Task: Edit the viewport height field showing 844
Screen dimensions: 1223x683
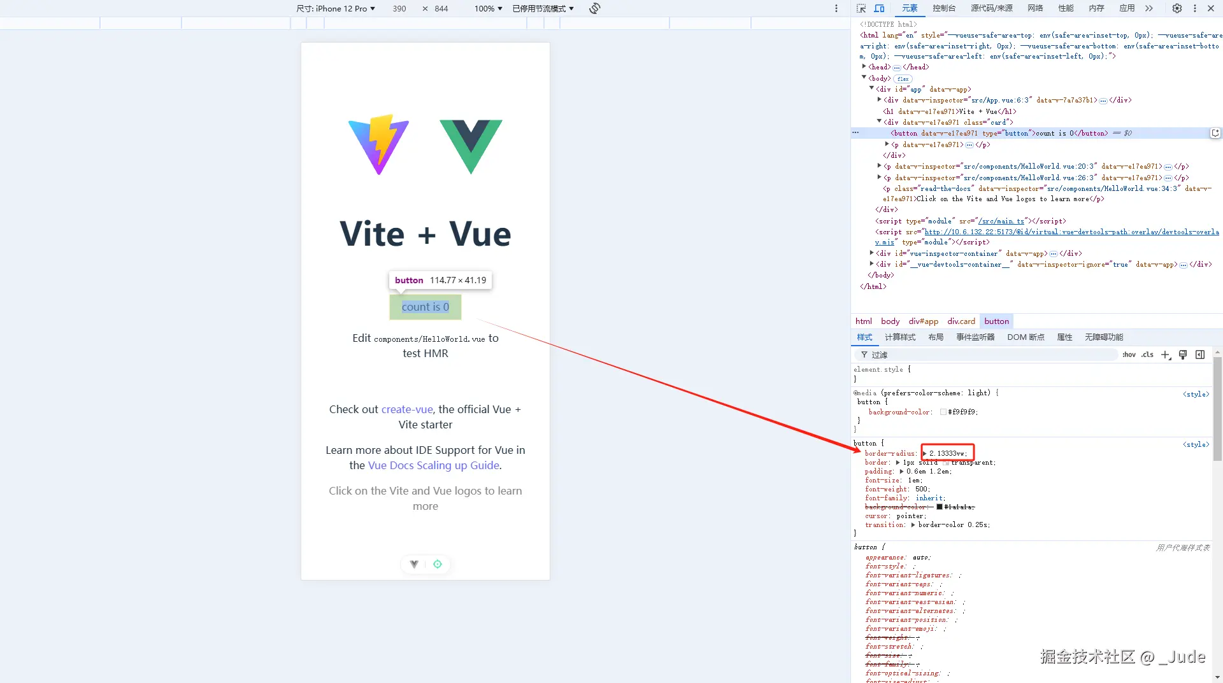Action: click(x=441, y=8)
